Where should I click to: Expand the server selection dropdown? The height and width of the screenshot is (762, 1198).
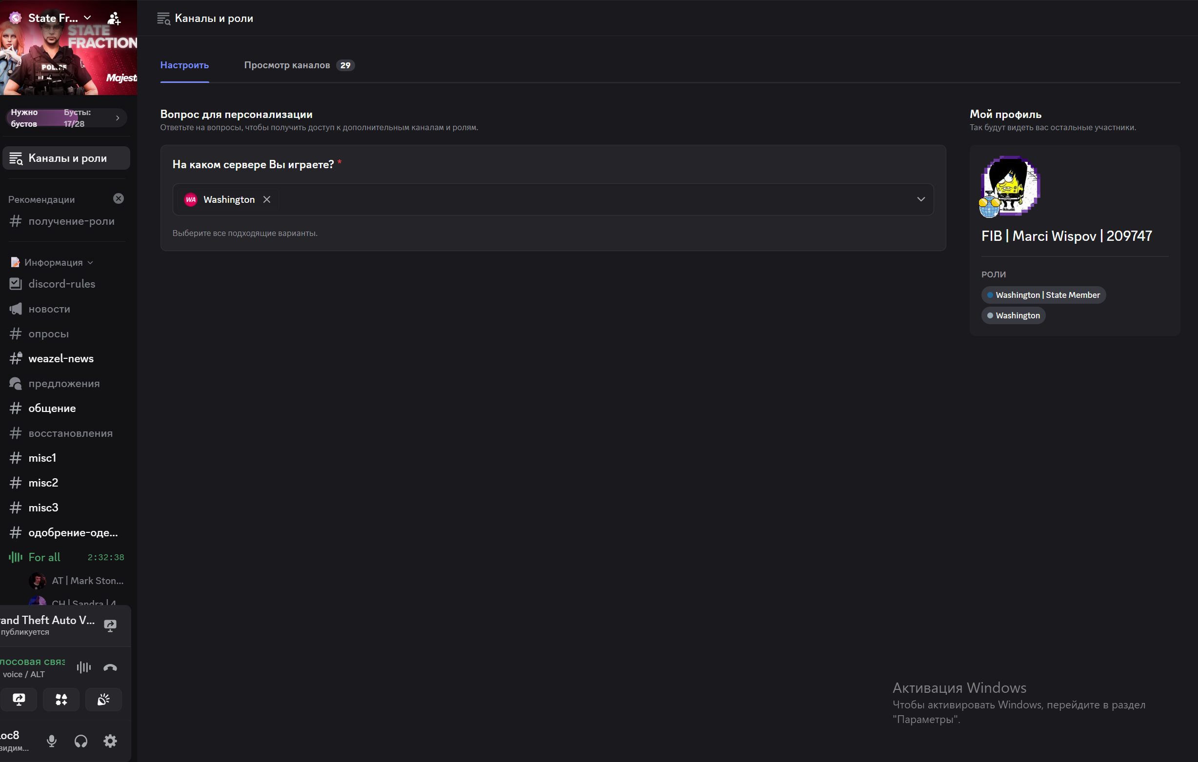pos(920,199)
